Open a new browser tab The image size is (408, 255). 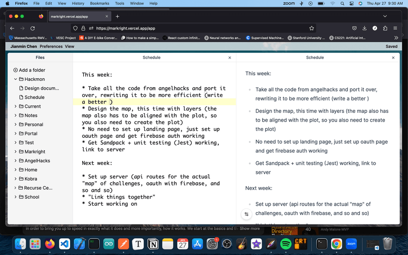117,16
